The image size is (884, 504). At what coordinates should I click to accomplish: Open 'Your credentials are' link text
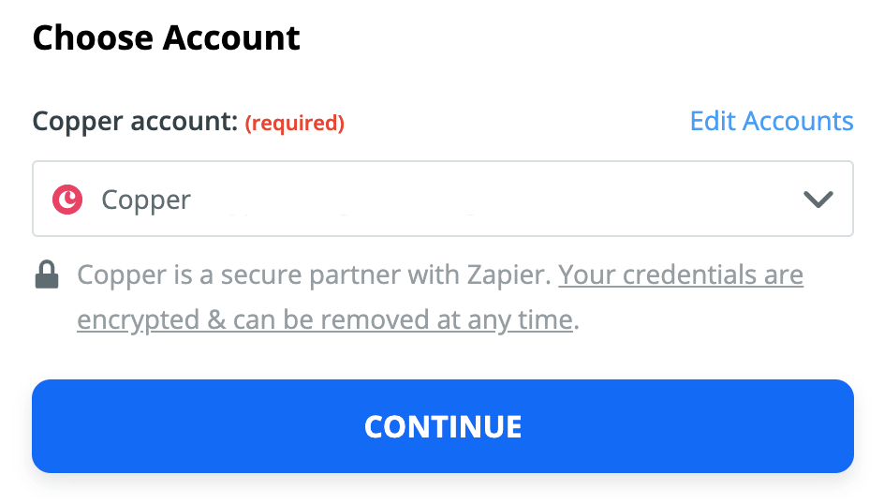pos(681,275)
